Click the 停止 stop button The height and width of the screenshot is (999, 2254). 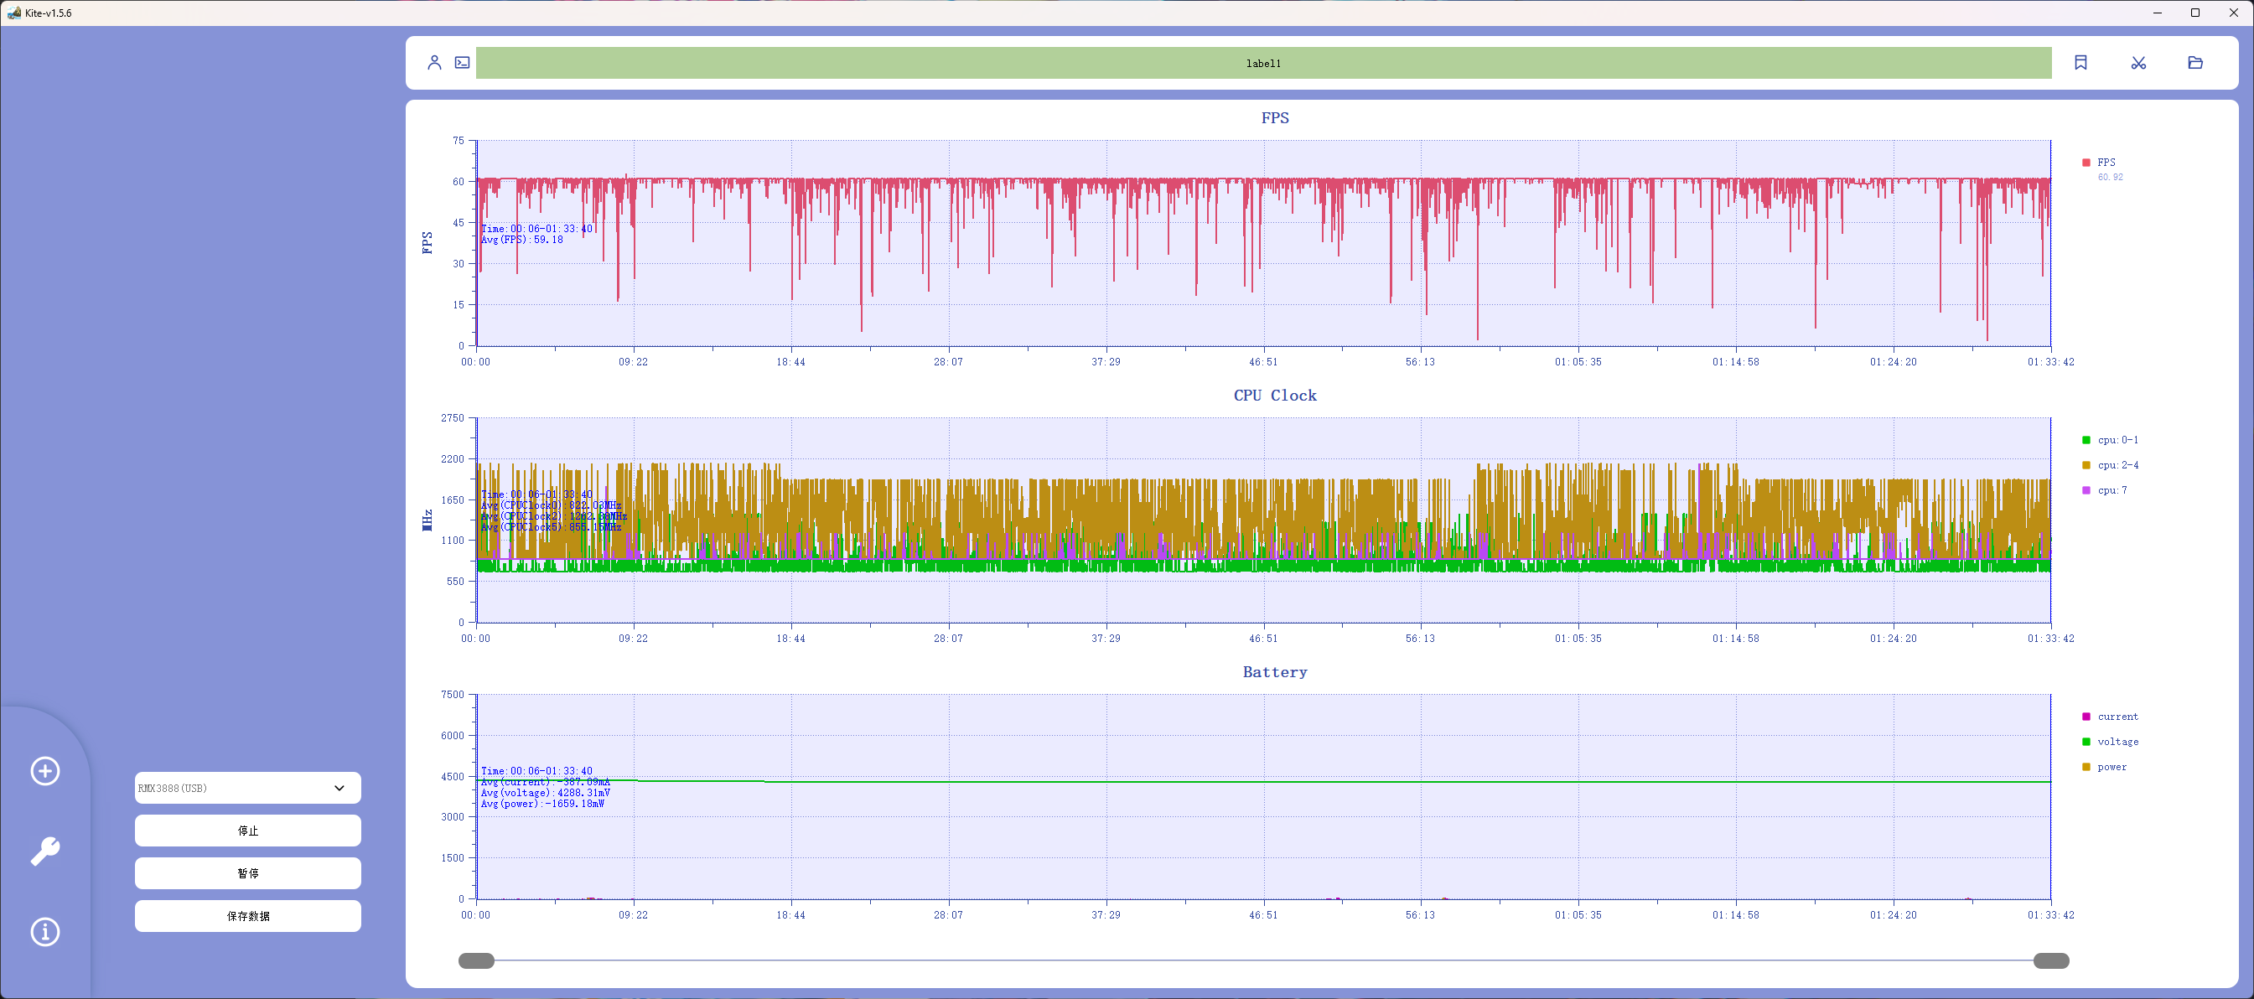point(247,831)
